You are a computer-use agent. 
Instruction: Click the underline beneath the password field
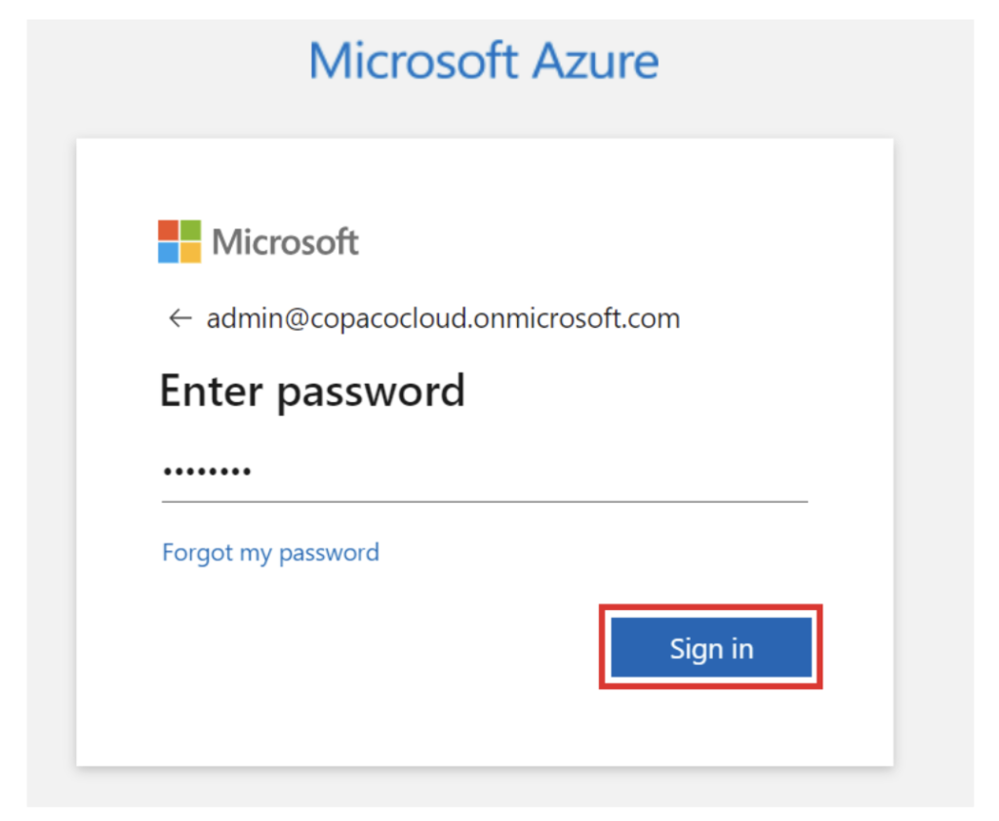coord(485,501)
